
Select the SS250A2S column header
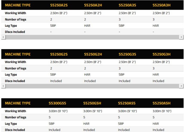59,5
